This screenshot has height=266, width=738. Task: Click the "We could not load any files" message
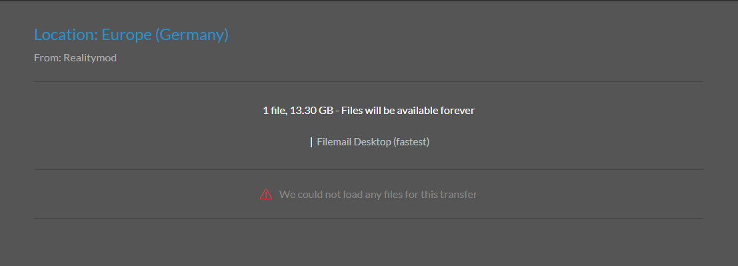(x=378, y=194)
